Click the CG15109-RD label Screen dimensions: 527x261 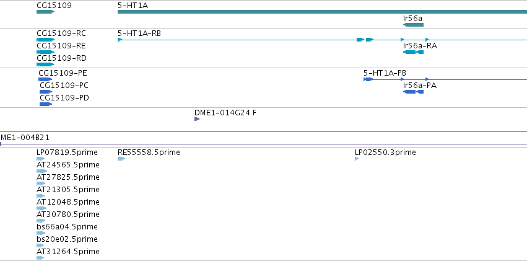pos(61,58)
